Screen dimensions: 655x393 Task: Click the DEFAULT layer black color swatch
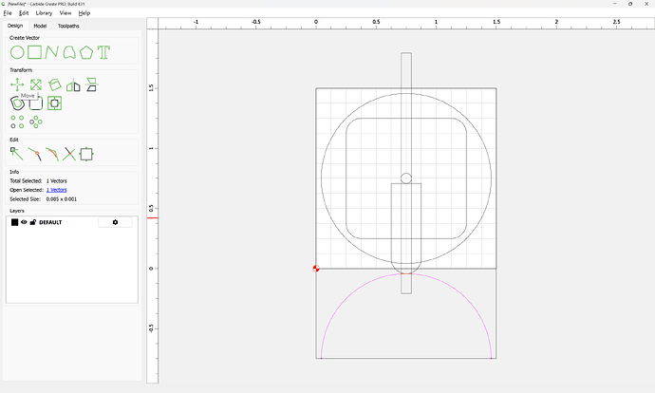pos(14,222)
